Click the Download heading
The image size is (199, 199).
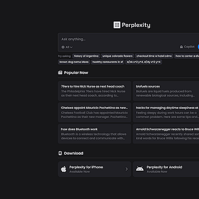[74, 153]
